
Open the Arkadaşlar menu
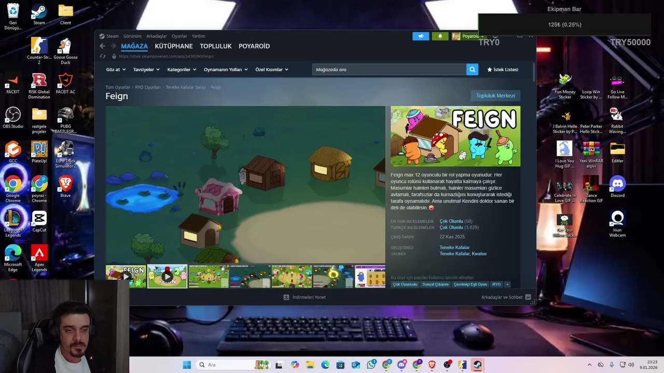157,36
